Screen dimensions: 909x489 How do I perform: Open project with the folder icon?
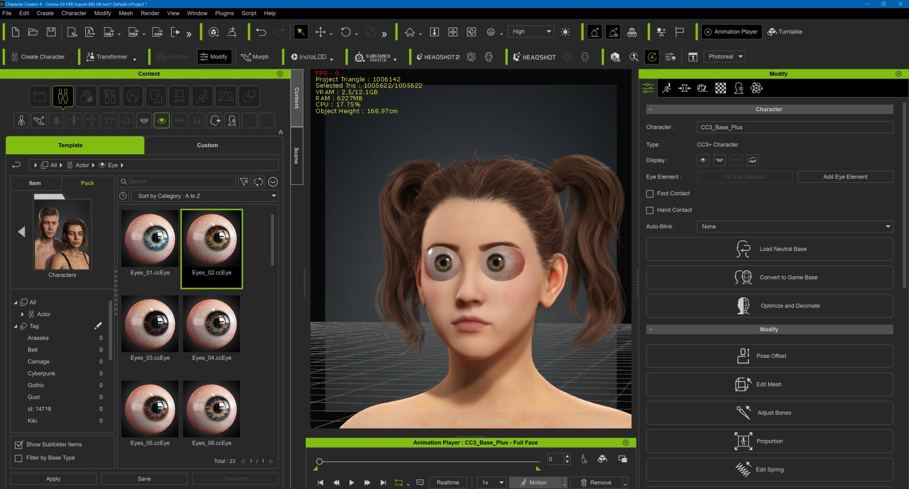33,32
